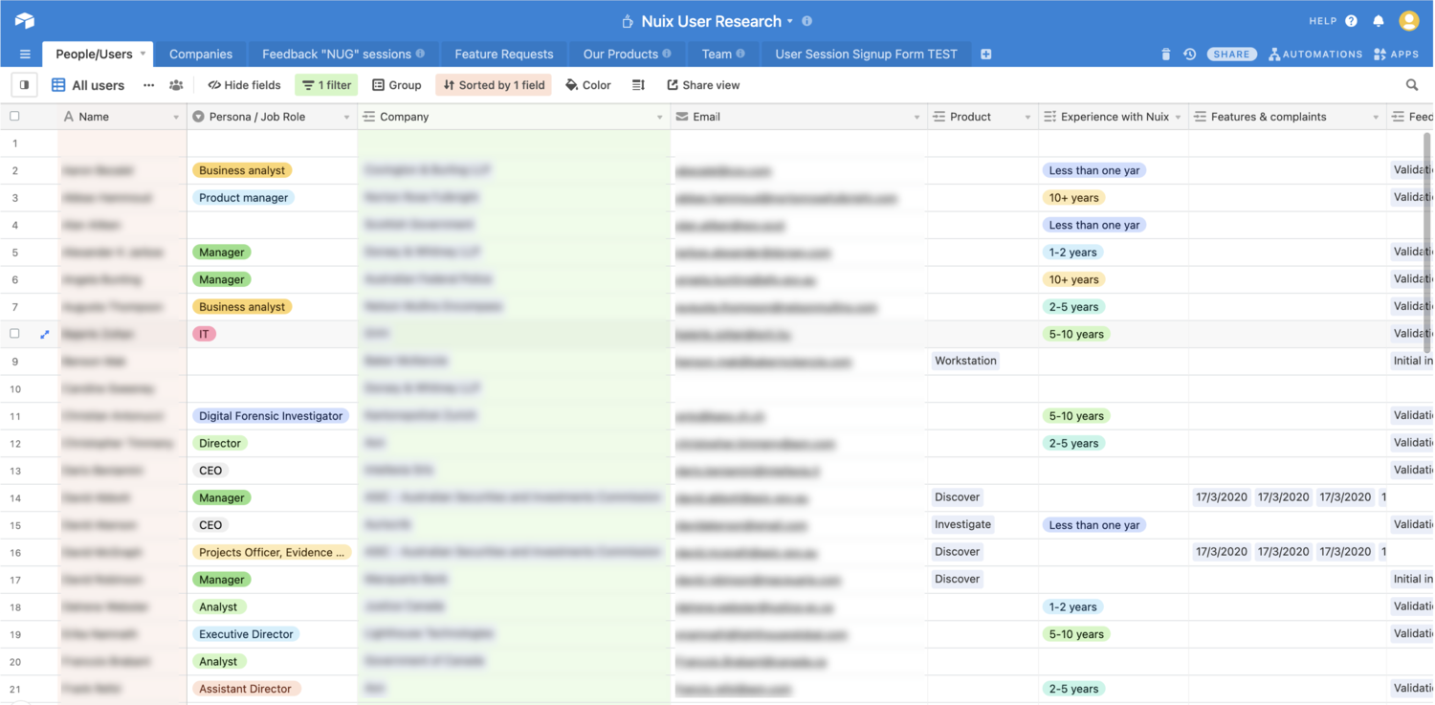Select the Product manager tag in row 3
This screenshot has width=1435, height=705.
click(x=244, y=198)
